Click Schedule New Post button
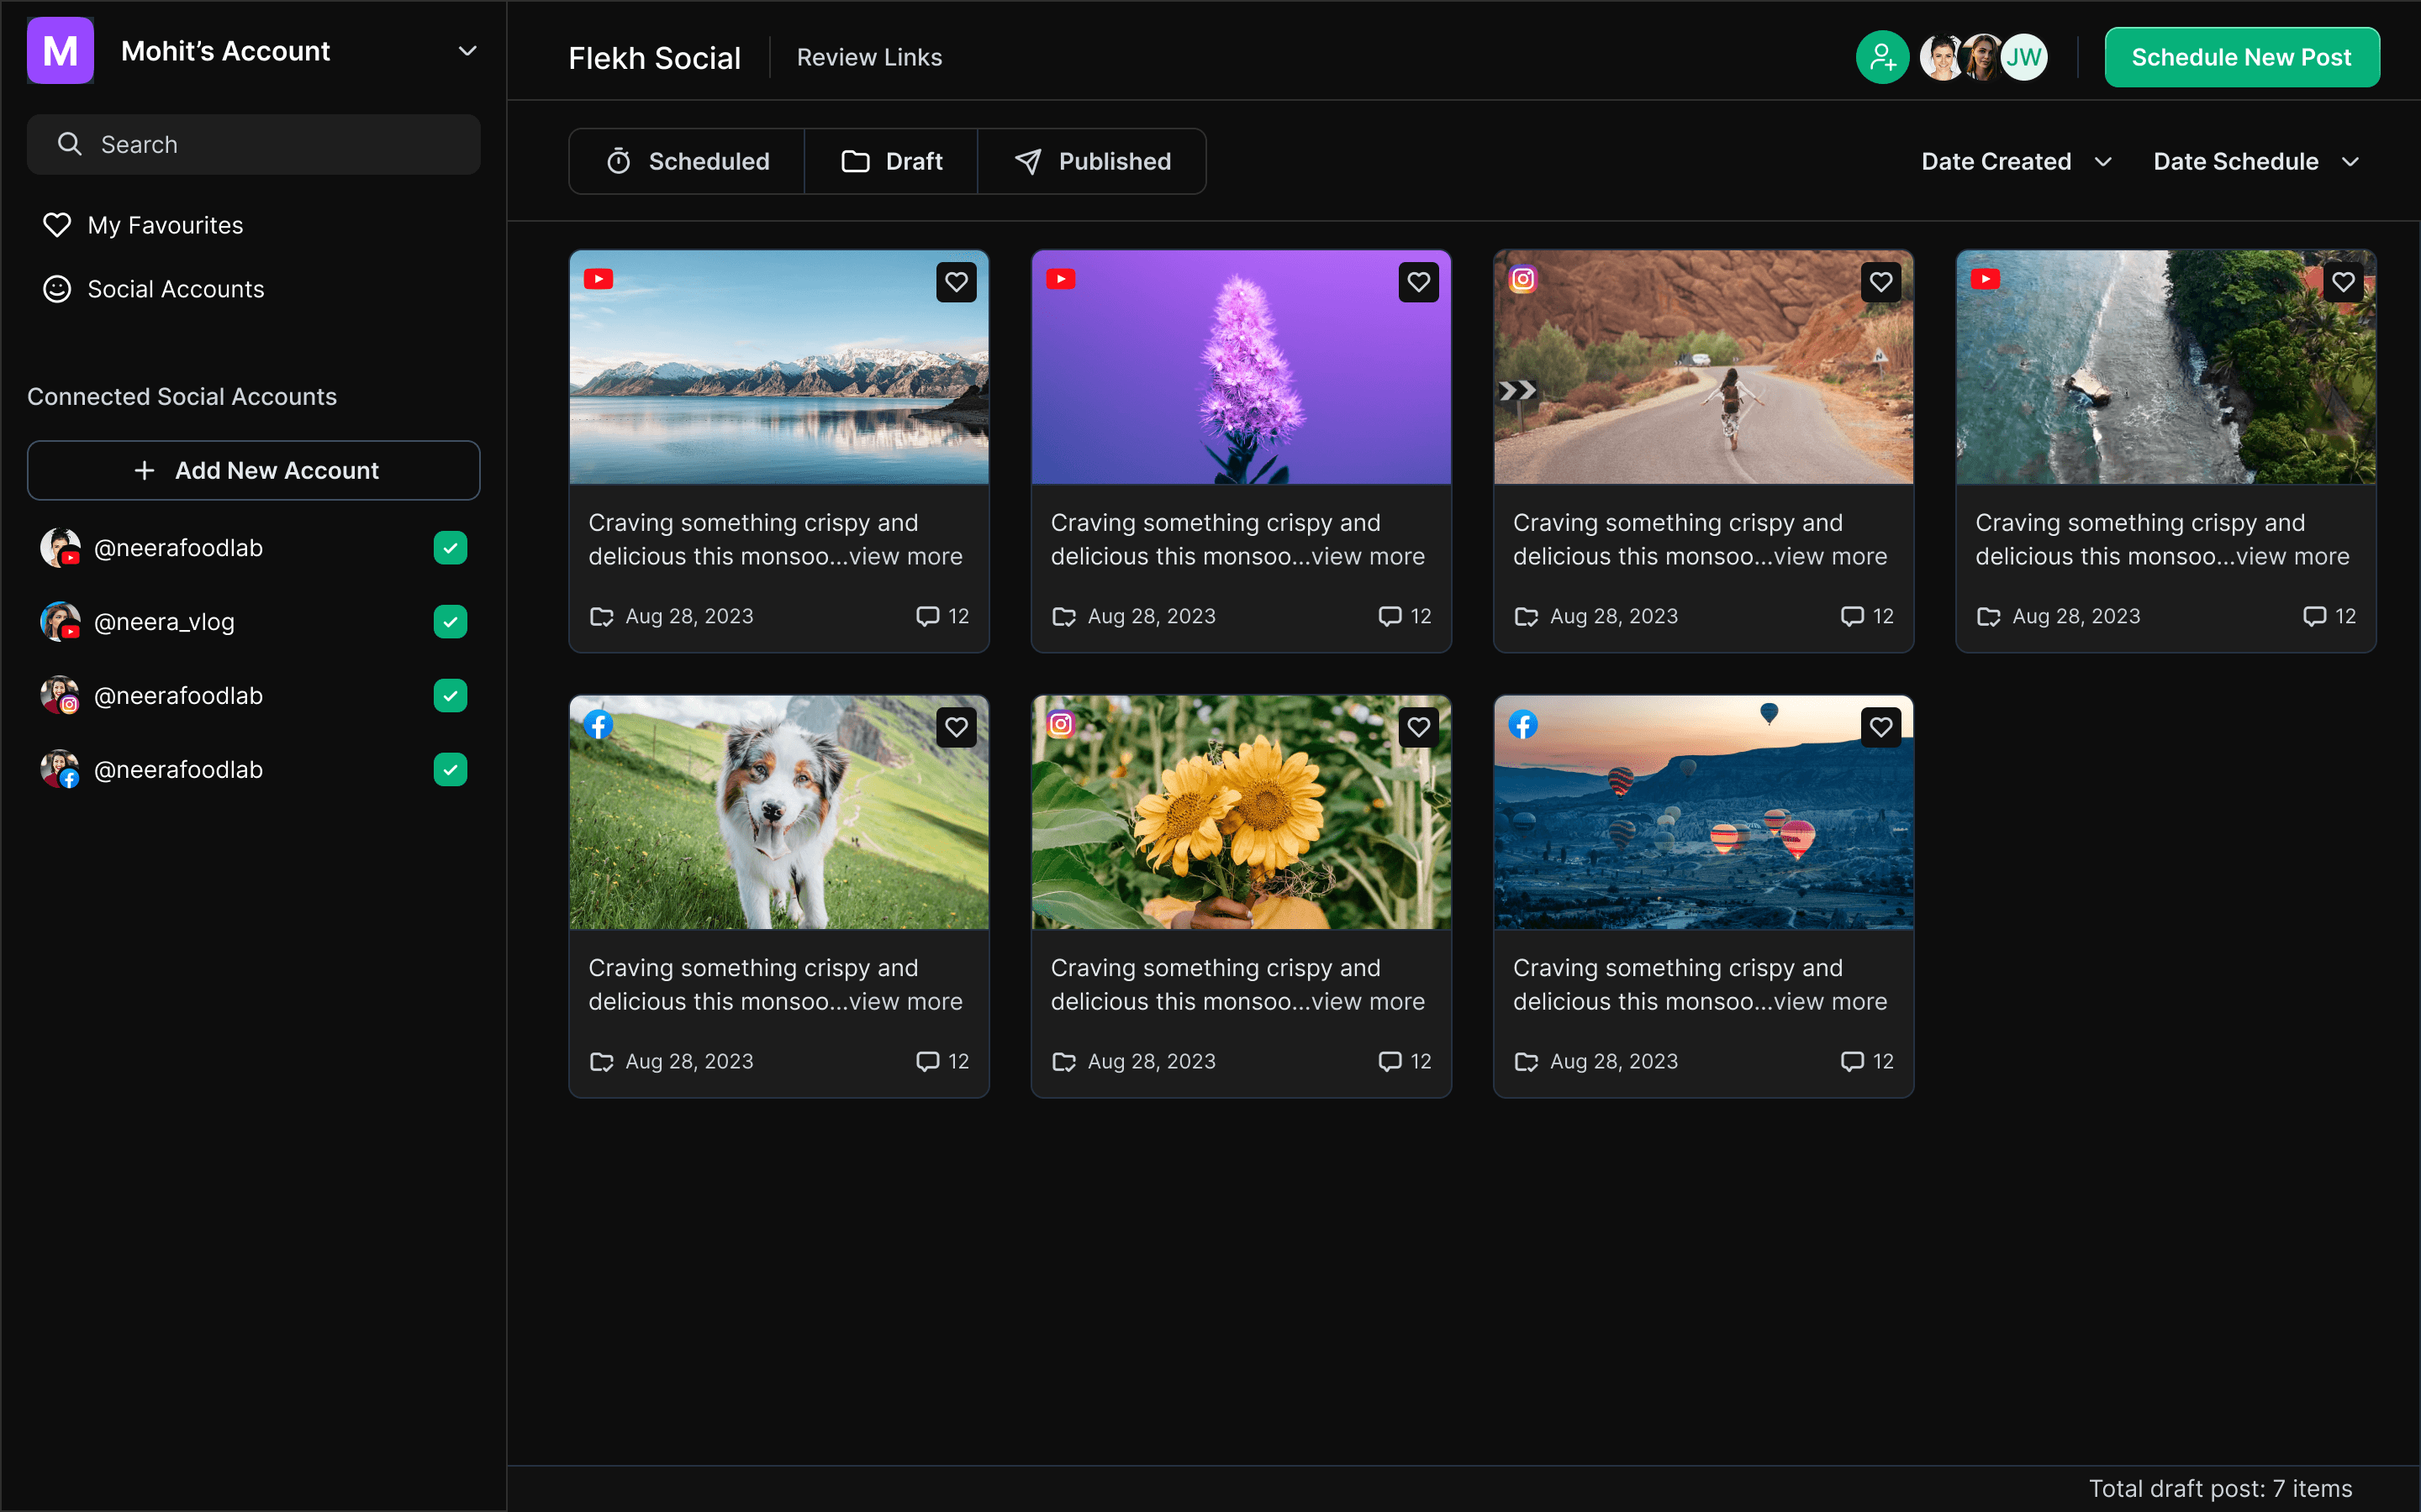Viewport: 2421px width, 1512px height. (2241, 57)
